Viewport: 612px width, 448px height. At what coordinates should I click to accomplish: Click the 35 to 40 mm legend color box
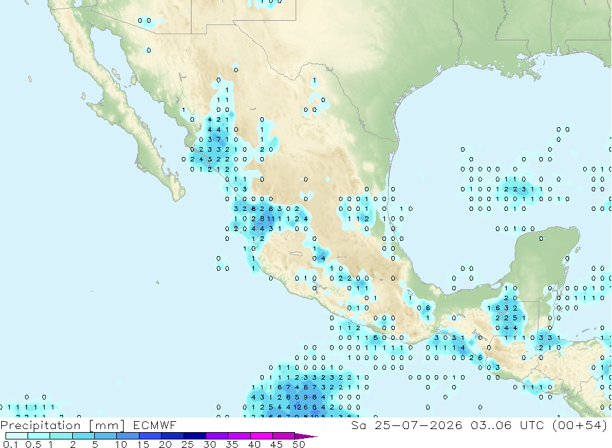click(x=239, y=436)
